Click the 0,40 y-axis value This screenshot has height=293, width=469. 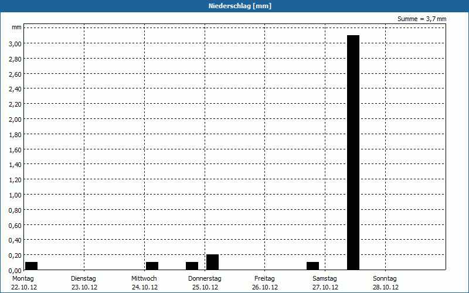(15, 240)
